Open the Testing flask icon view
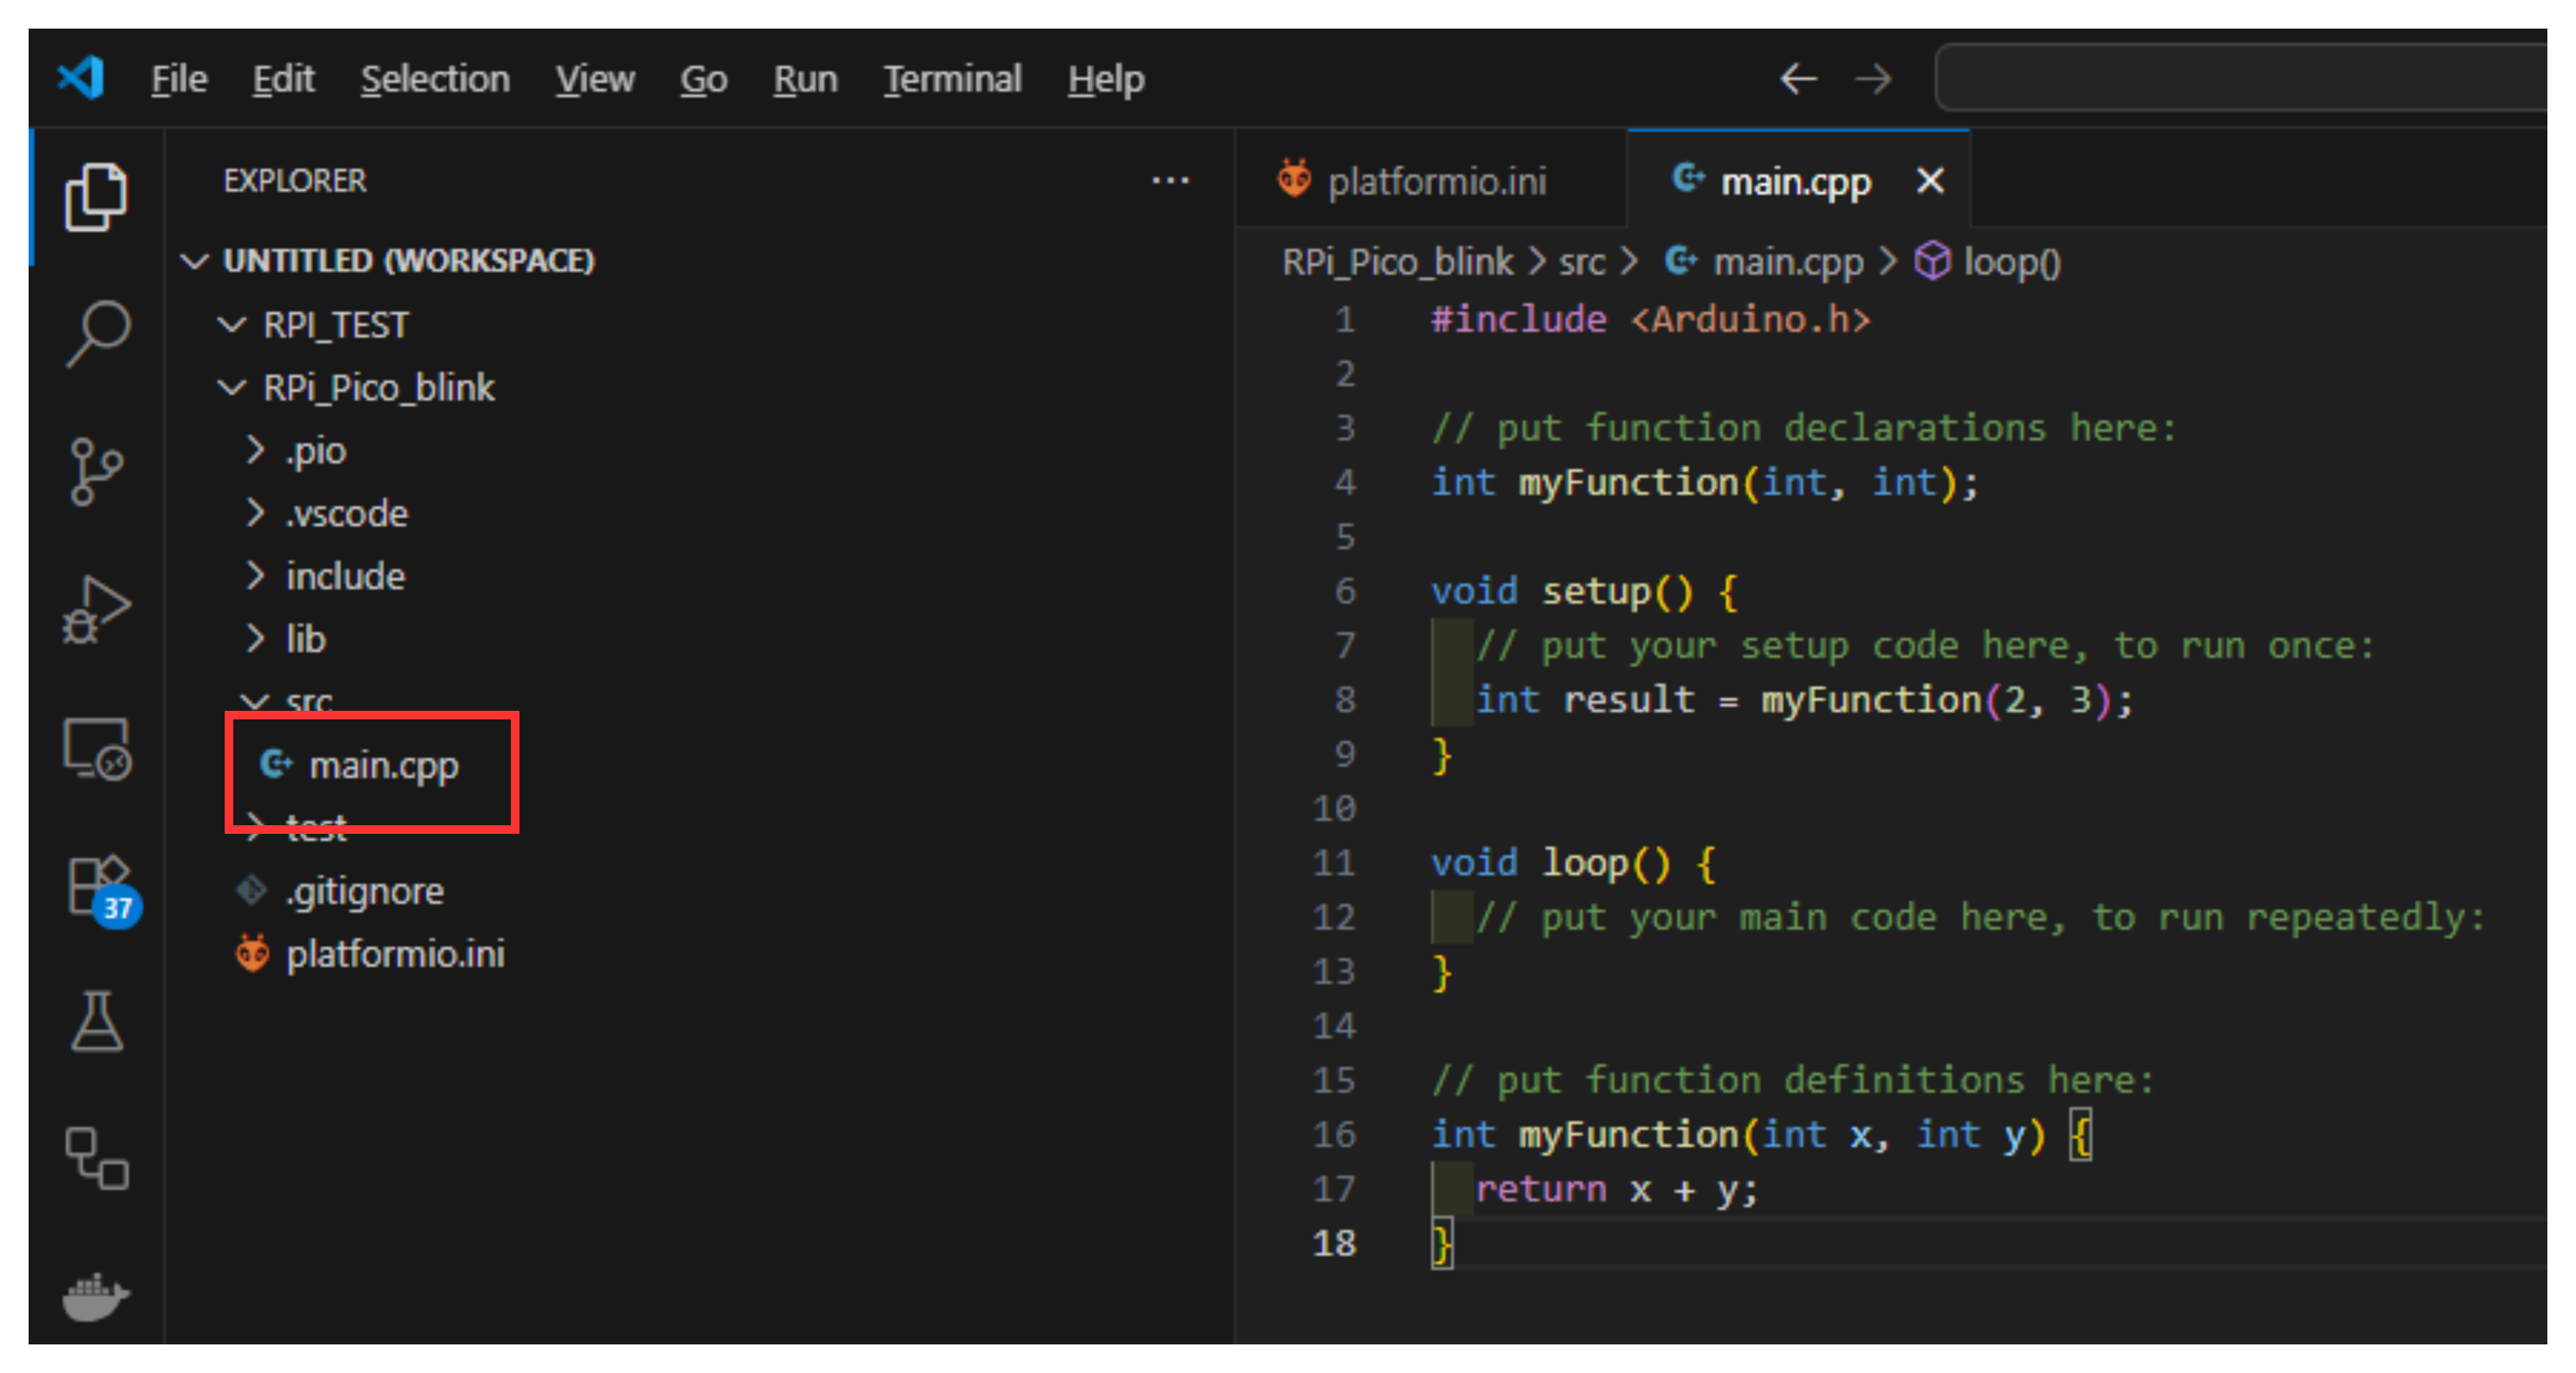Image resolution: width=2576 pixels, height=1373 pixels. pos(97,1021)
